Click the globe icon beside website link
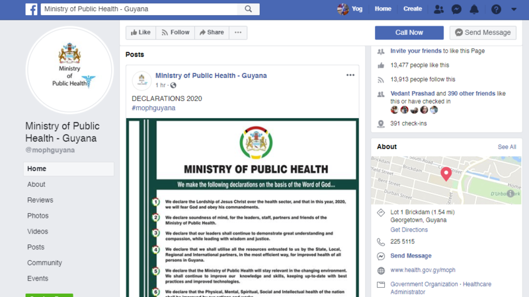The height and width of the screenshot is (297, 529). click(x=381, y=271)
